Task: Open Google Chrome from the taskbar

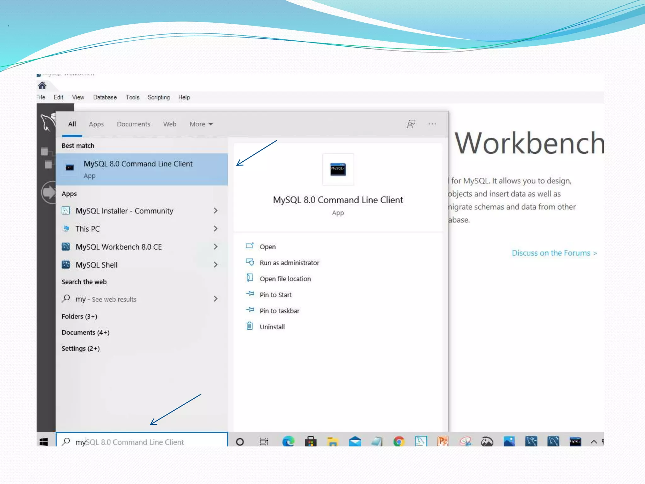Action: [399, 442]
